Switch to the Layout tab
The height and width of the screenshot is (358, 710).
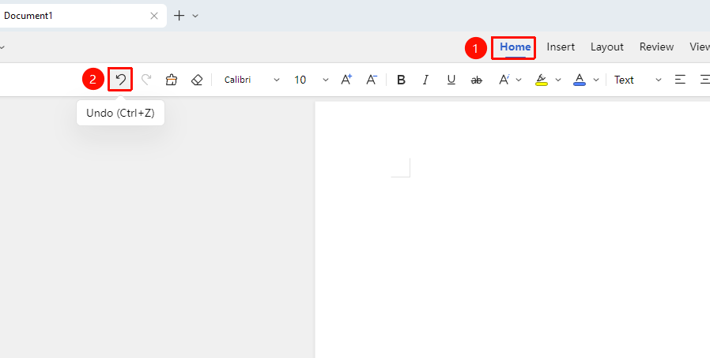point(606,47)
